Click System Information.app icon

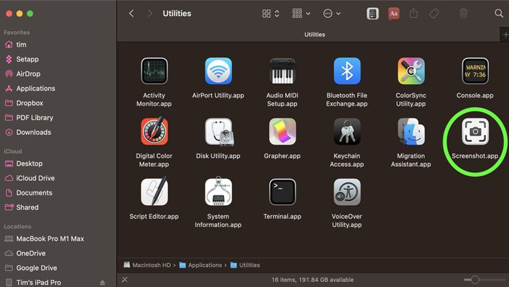pyautogui.click(x=218, y=191)
